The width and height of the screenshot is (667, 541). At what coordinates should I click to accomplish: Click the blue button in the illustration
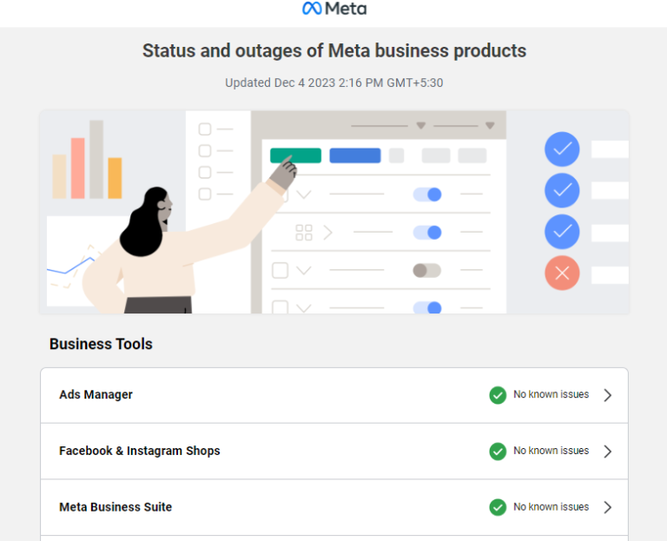coord(355,155)
